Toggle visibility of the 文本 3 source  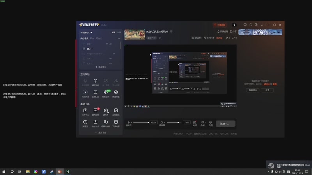(x=110, y=59)
